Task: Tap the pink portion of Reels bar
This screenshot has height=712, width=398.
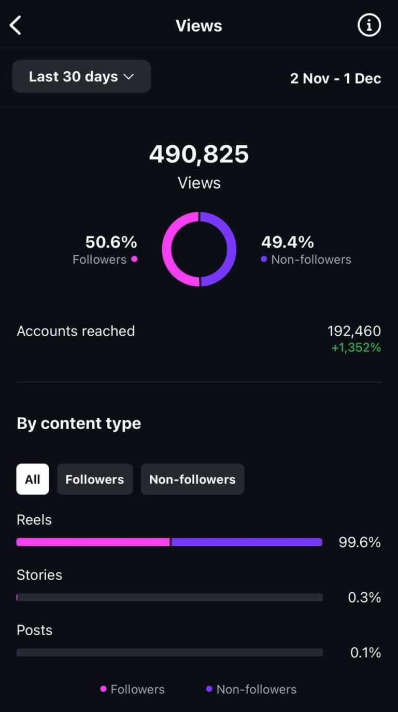Action: (93, 542)
